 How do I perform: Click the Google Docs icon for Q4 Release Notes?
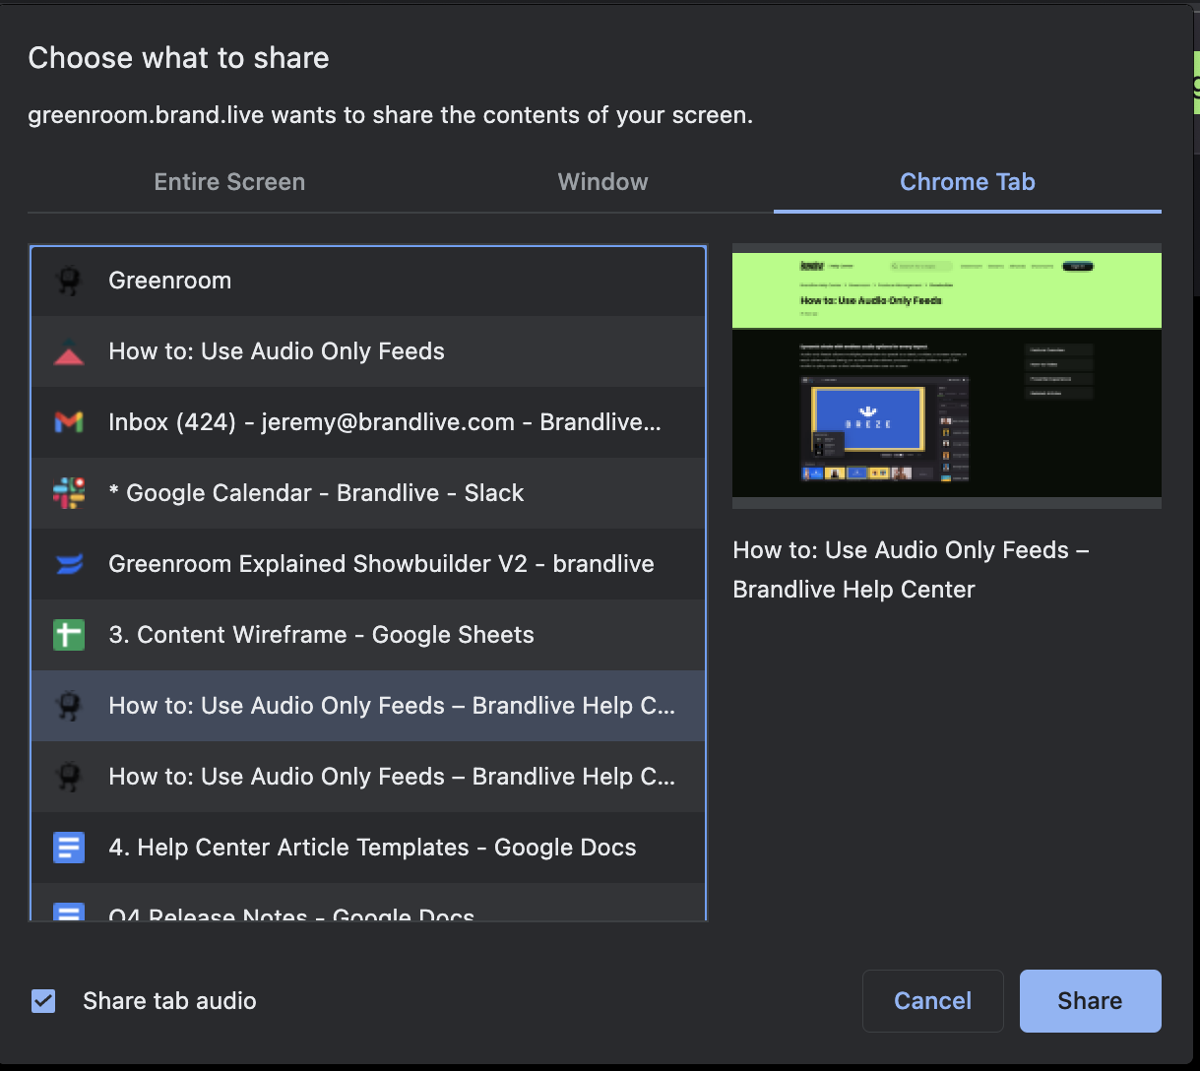68,913
